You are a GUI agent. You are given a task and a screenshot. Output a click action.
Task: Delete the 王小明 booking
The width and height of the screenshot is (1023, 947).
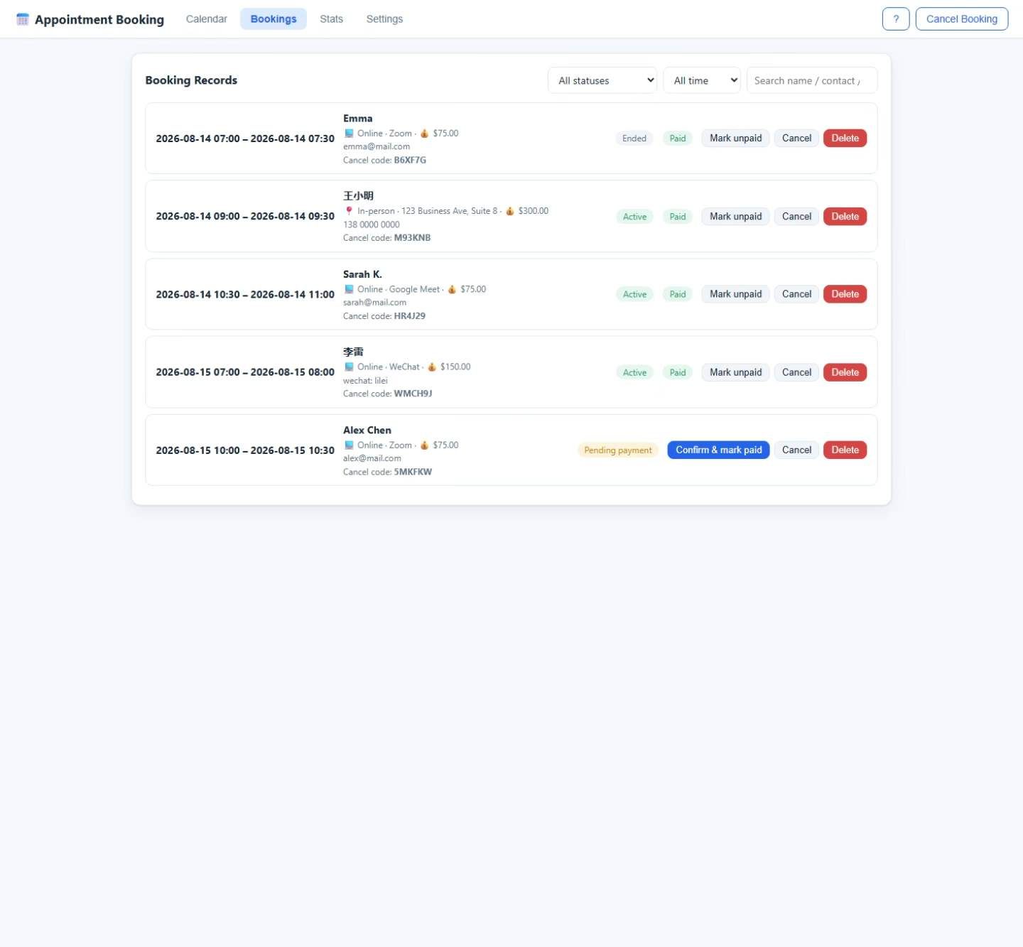845,217
